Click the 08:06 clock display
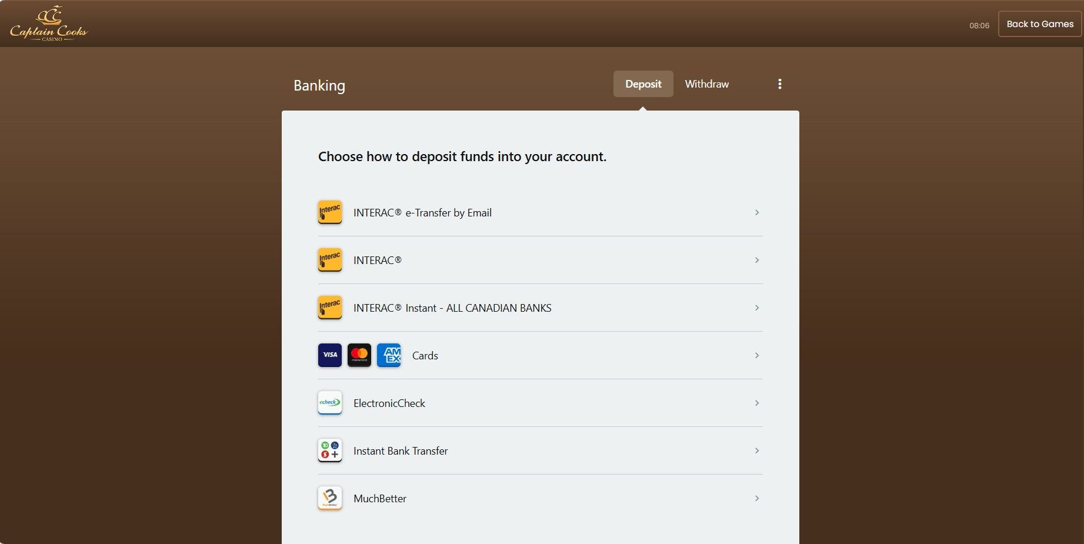Screen dimensions: 1084x544 (979, 25)
